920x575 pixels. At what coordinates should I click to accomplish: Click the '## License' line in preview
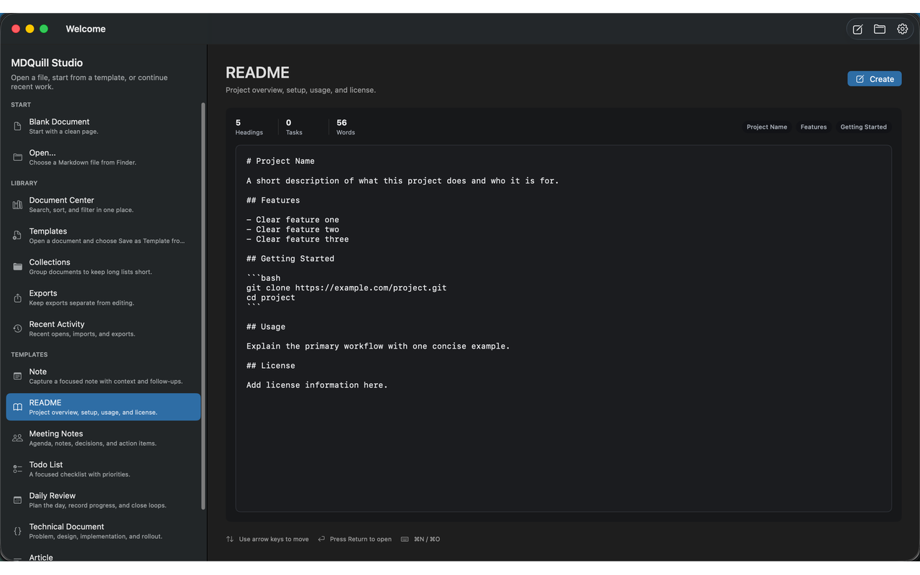pyautogui.click(x=271, y=365)
